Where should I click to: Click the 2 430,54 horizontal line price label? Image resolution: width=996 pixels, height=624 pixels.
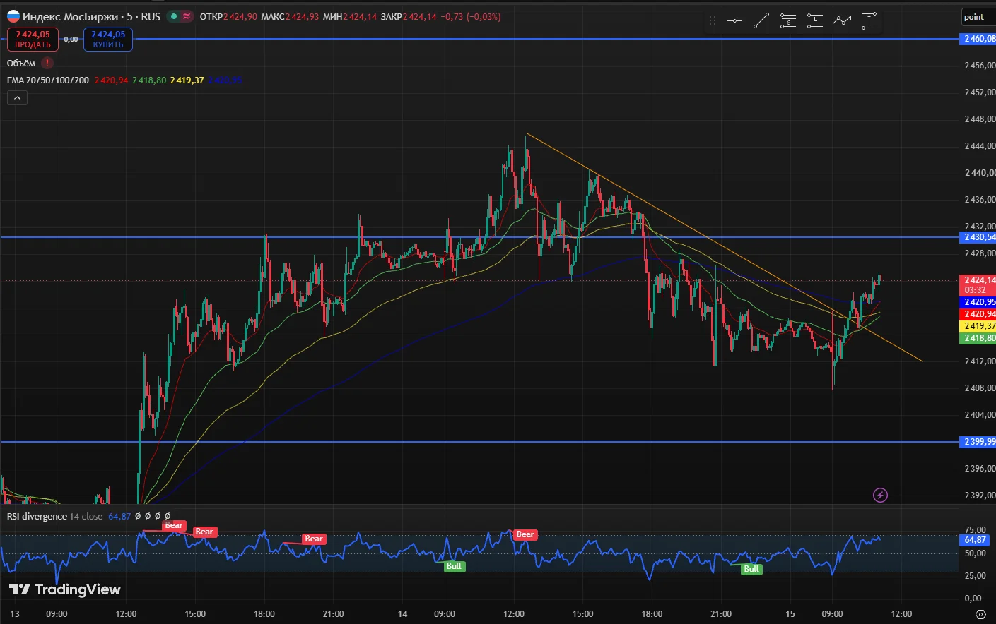click(x=978, y=237)
